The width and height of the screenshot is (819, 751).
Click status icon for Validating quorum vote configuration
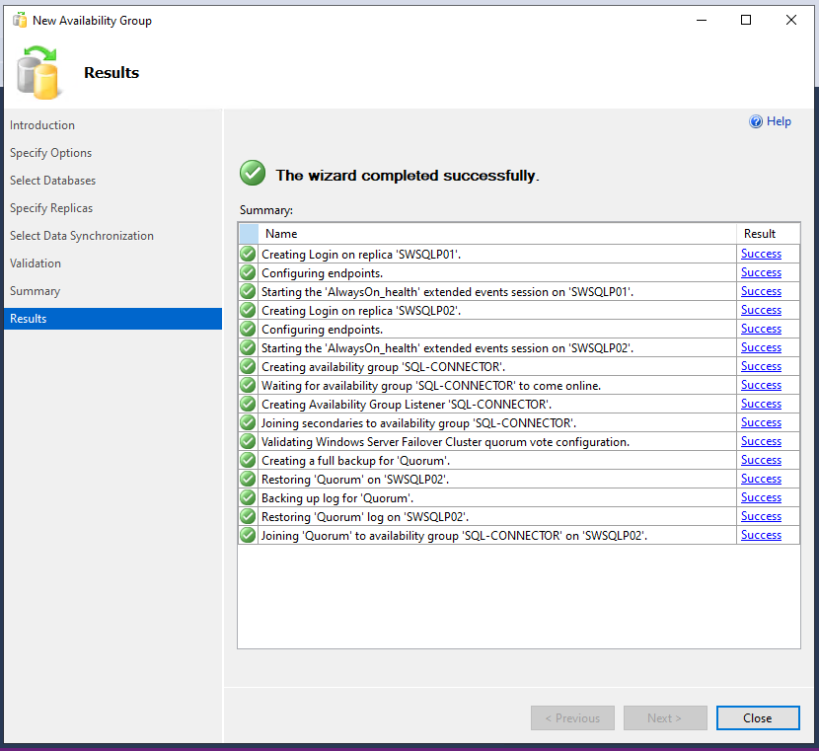248,441
